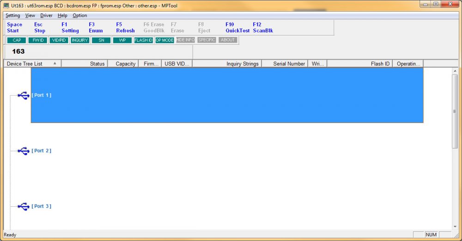Toggle the FLASH ID info button

(x=143, y=40)
